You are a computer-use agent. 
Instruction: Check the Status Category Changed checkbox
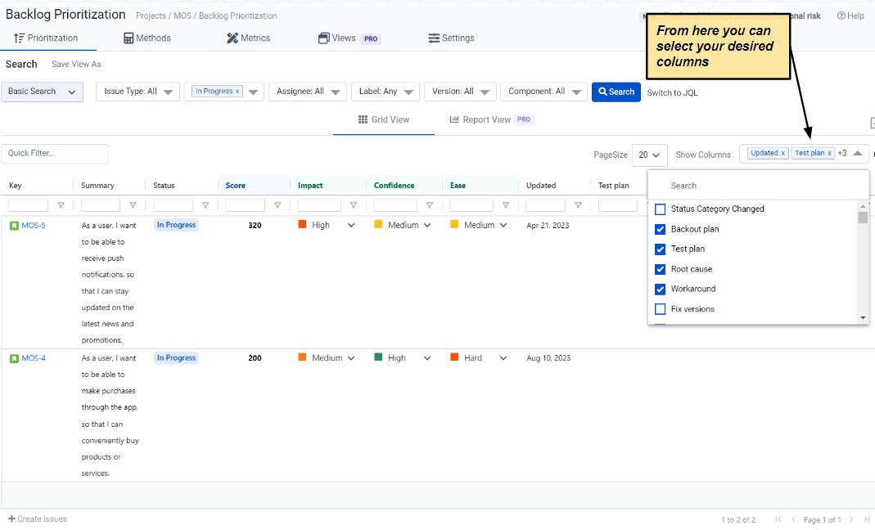click(661, 209)
